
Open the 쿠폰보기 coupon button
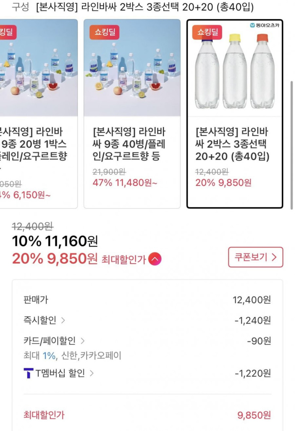(255, 257)
